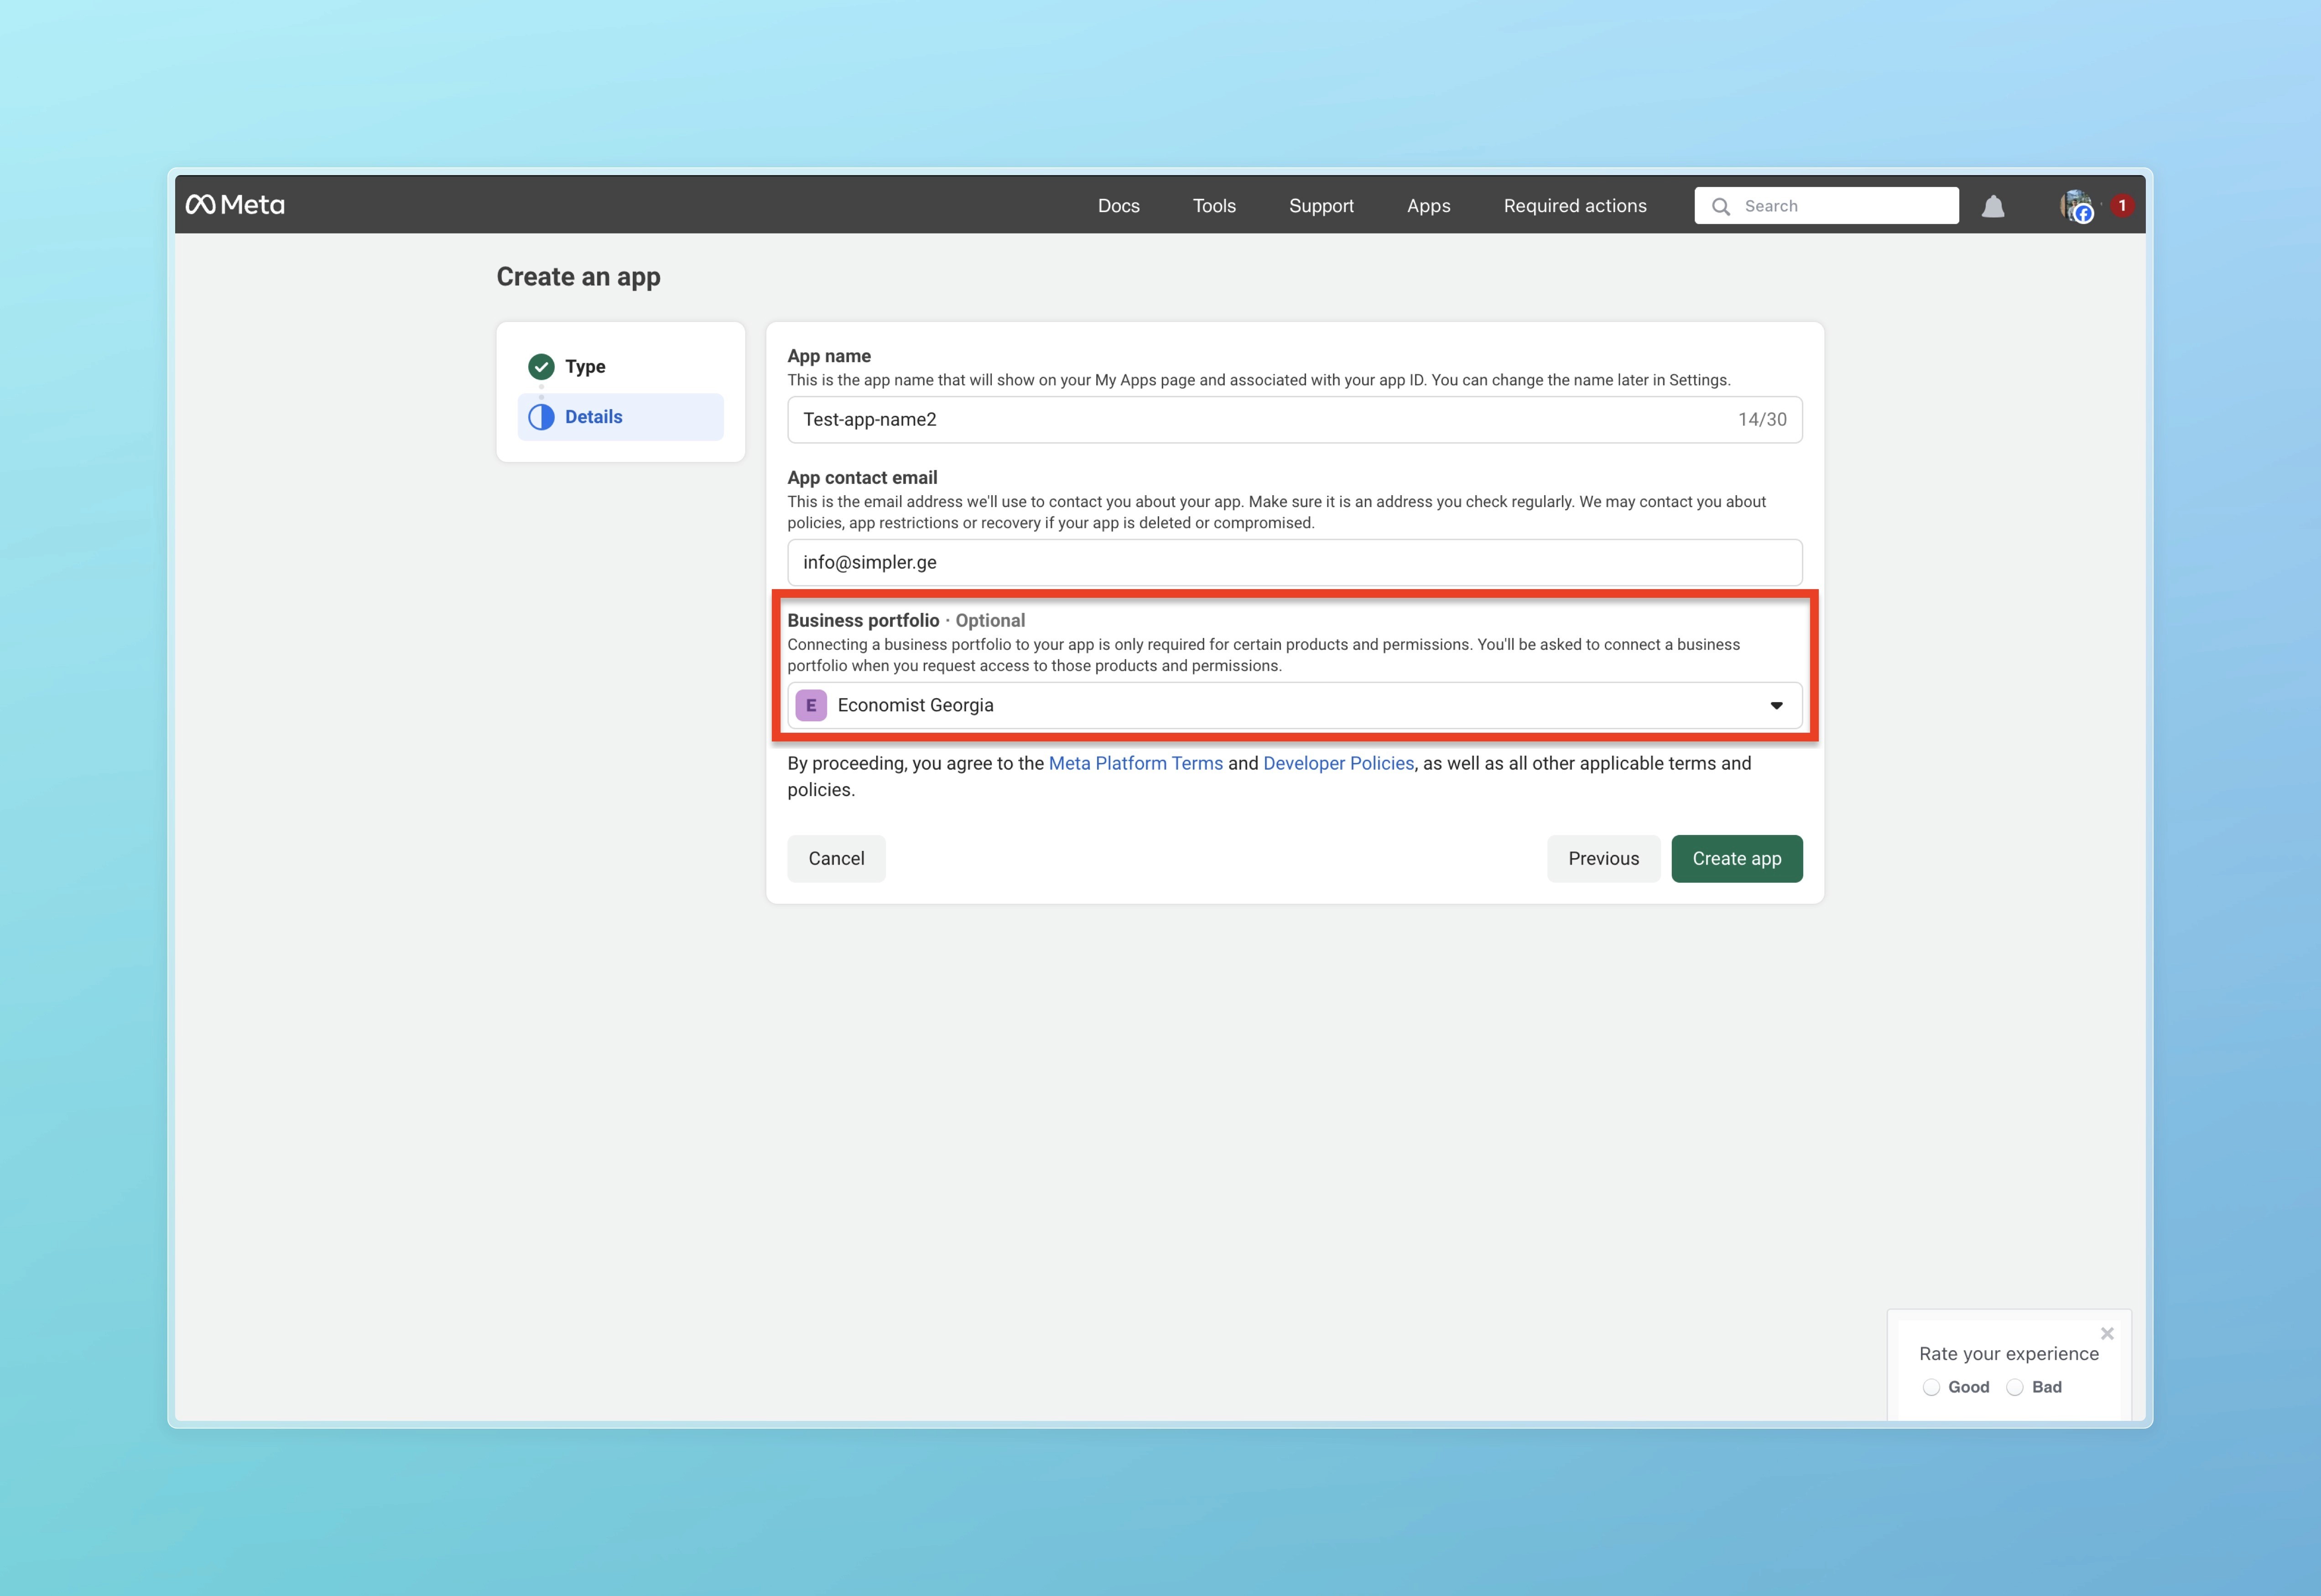Select the Bad rating radio button

coord(2015,1387)
